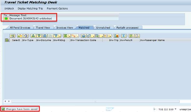Expand the Export dropdown in toolbar
The height and width of the screenshot is (112, 191).
[x=102, y=36]
